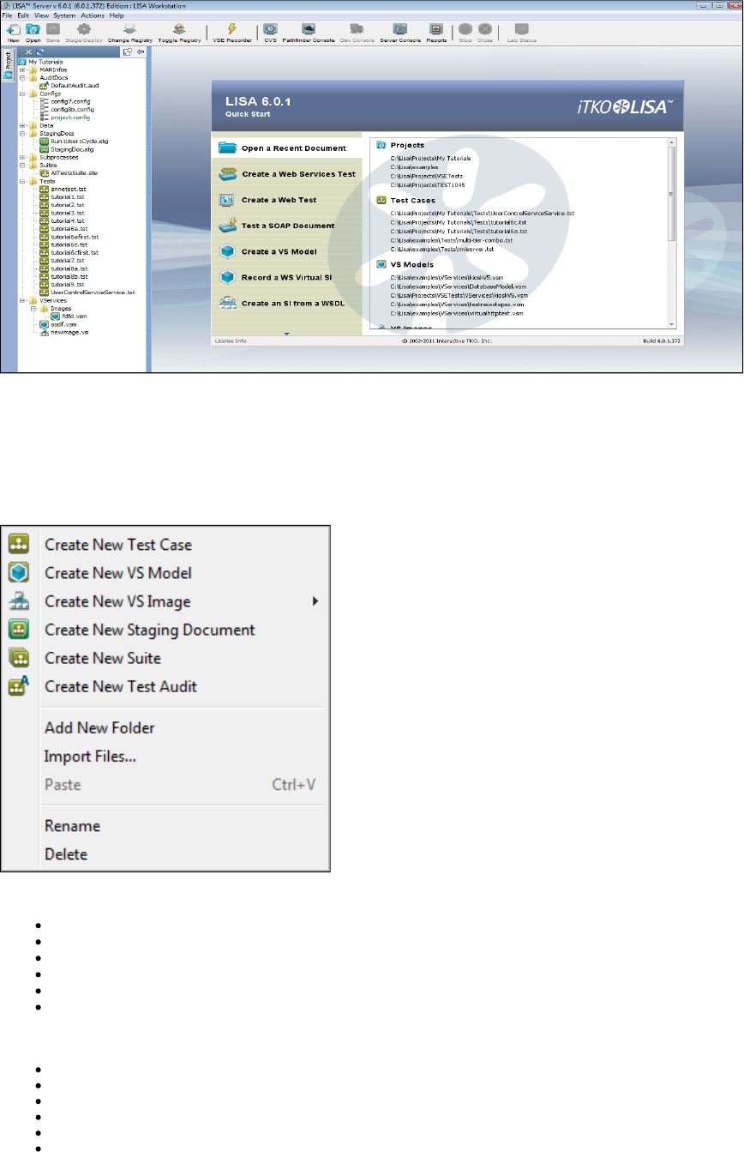This screenshot has width=744, height=1152.
Task: Collapse the Tests folder
Action: (x=21, y=181)
